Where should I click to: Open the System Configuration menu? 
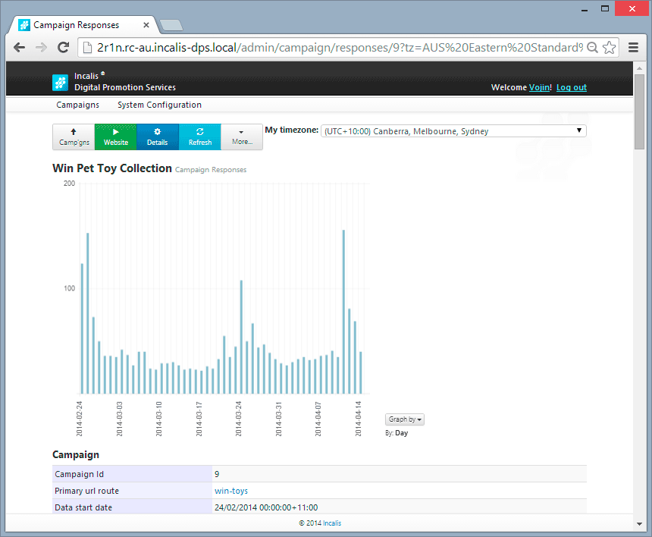click(x=159, y=105)
